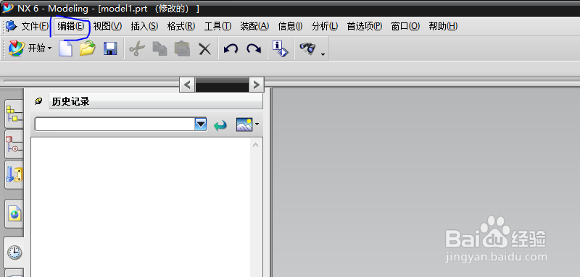Click the scissors cut icon
This screenshot has height=277, width=580.
tap(137, 48)
